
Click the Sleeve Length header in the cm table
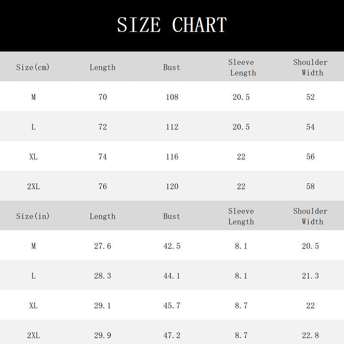[x=242, y=68]
